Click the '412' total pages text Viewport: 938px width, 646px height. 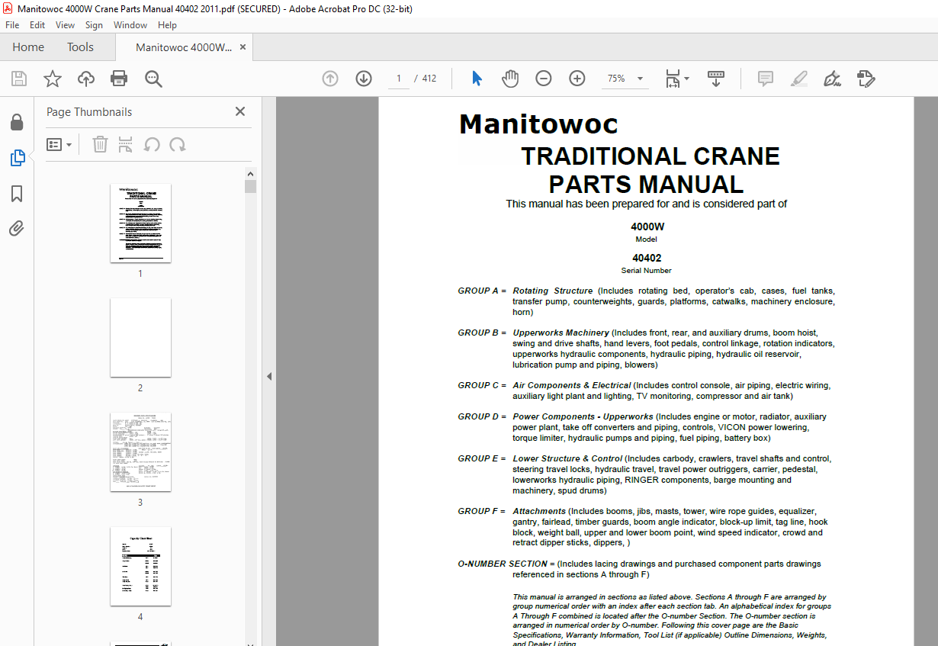(429, 79)
